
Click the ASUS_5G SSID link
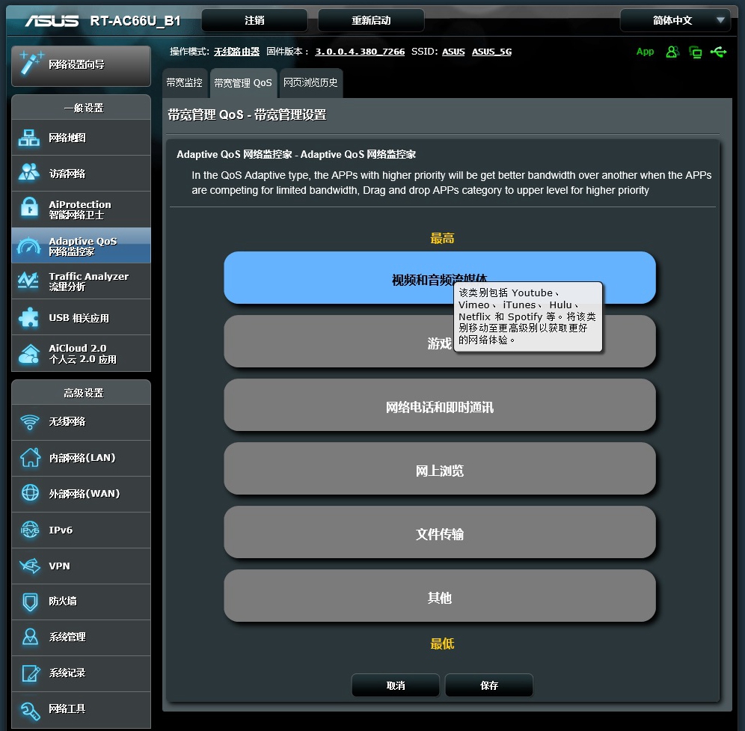point(491,52)
